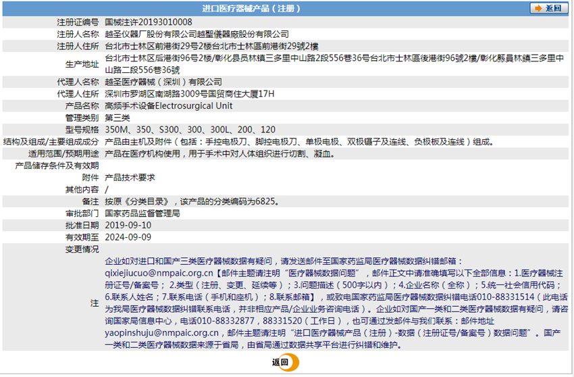Select phone number 010-88332877 in note

click(226, 321)
